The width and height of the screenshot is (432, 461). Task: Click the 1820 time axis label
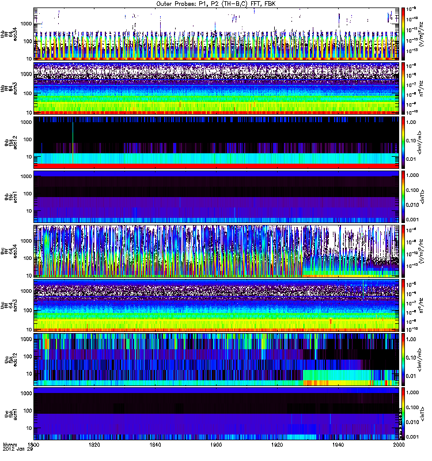[x=94, y=444]
